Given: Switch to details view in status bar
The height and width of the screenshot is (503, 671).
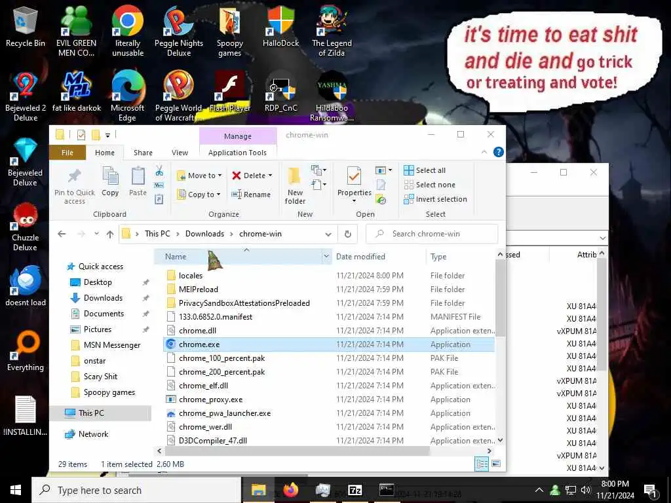Looking at the screenshot, I should [482, 464].
